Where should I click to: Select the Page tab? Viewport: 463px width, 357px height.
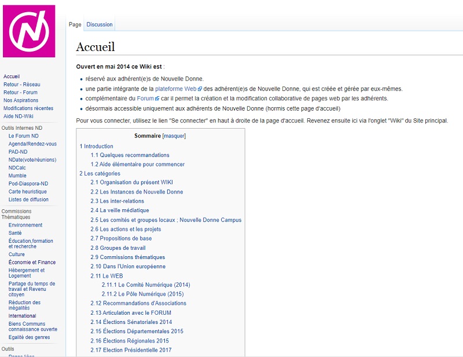(75, 24)
